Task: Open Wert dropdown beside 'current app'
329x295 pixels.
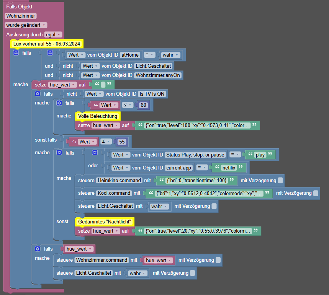Action: pyautogui.click(x=121, y=168)
